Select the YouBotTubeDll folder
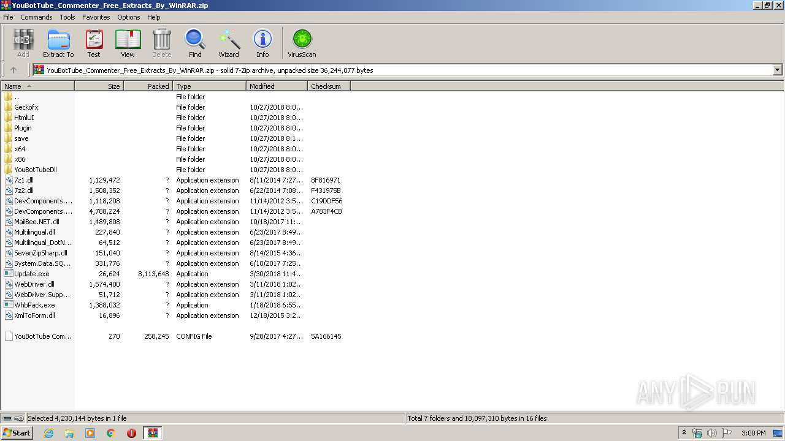Screen dimensions: 785x441 click(x=31, y=170)
